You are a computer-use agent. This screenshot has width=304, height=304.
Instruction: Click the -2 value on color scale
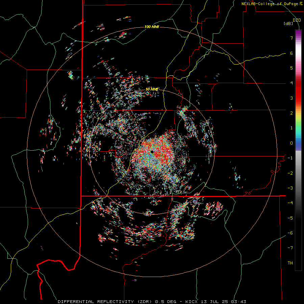point(290,173)
